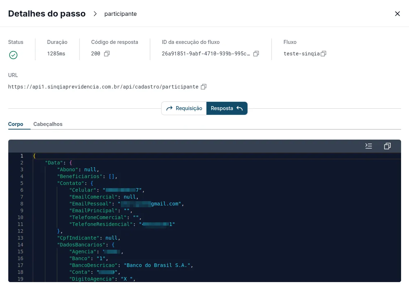Click the Status column label
The image size is (409, 290).
tap(16, 42)
